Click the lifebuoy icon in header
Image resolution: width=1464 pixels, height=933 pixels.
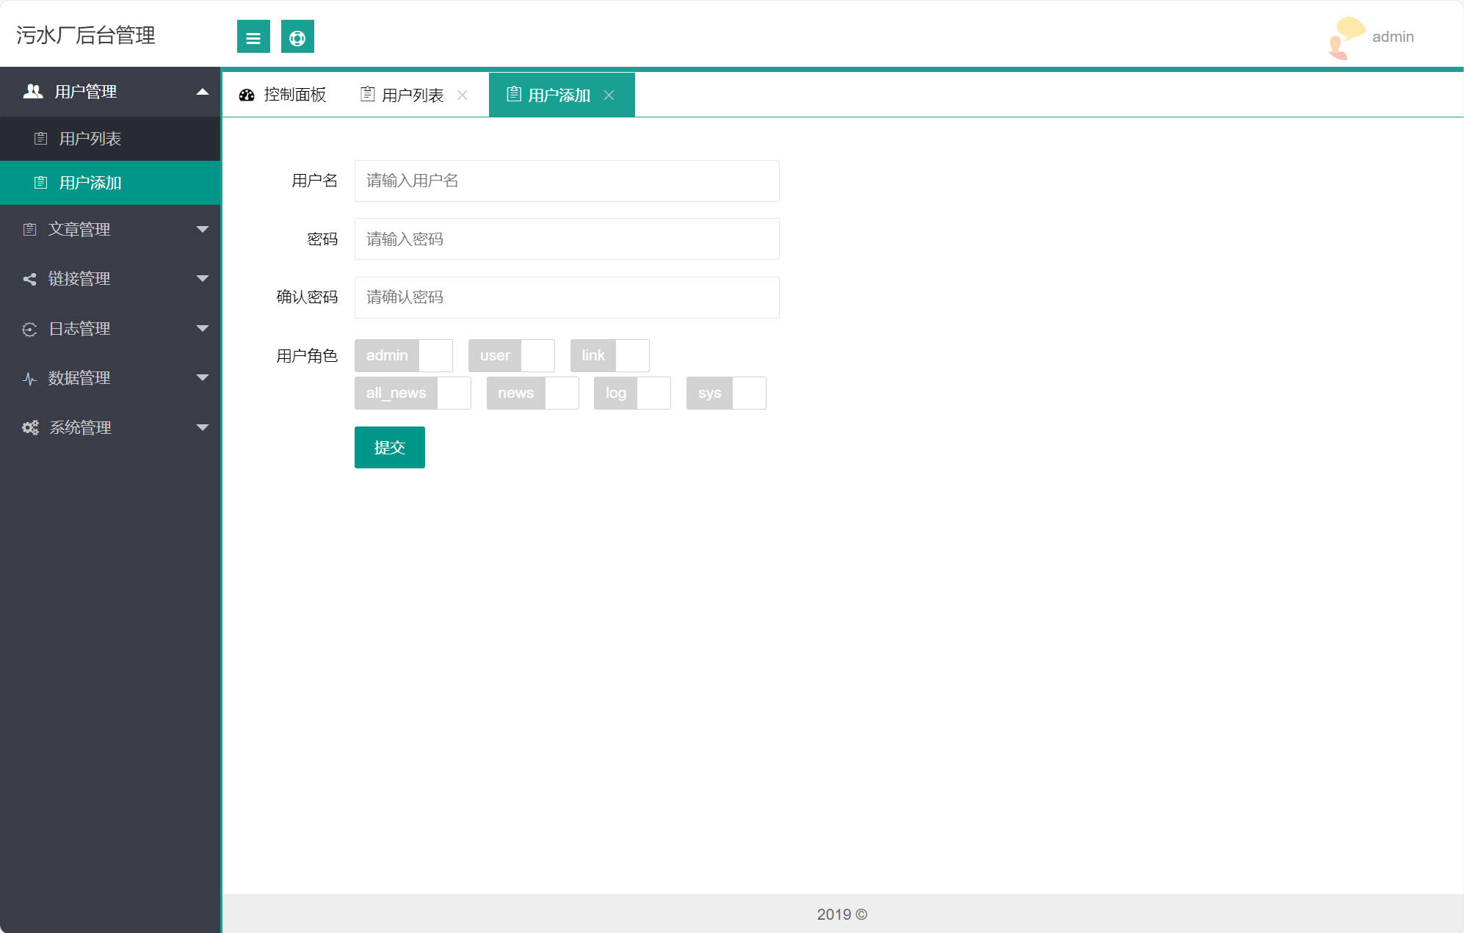(x=297, y=37)
